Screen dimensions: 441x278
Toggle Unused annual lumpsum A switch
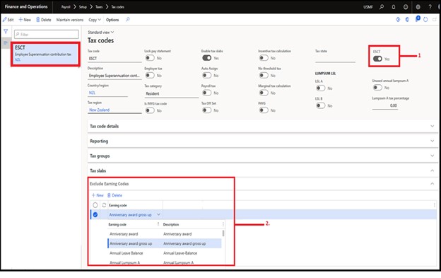pyautogui.click(x=377, y=88)
